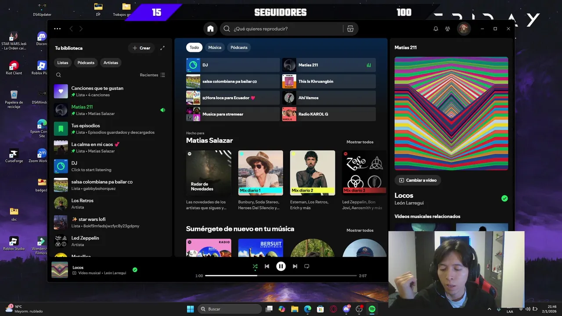This screenshot has width=562, height=316.
Task: Open the Browse icon in search bar
Action: 350,29
